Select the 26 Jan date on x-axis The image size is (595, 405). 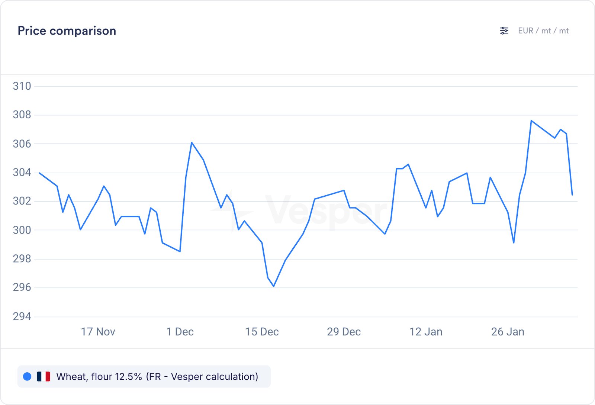[x=508, y=332]
